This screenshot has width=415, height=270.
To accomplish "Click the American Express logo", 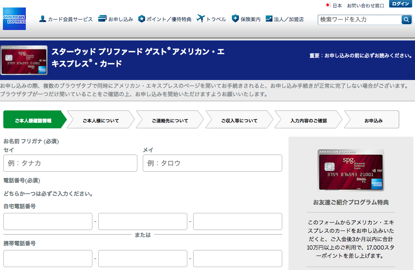I will tap(14, 19).
